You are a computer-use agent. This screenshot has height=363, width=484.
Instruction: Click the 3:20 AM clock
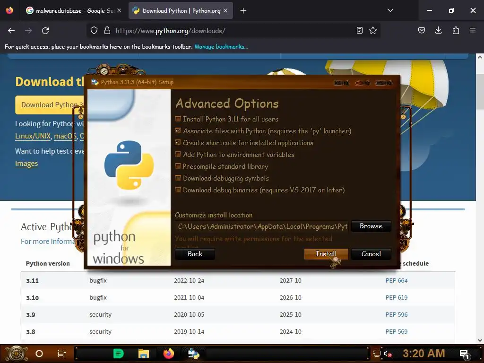pyautogui.click(x=424, y=354)
